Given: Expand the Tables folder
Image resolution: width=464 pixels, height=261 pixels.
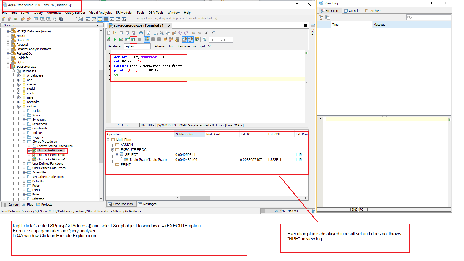Looking at the screenshot, I should [x=24, y=111].
